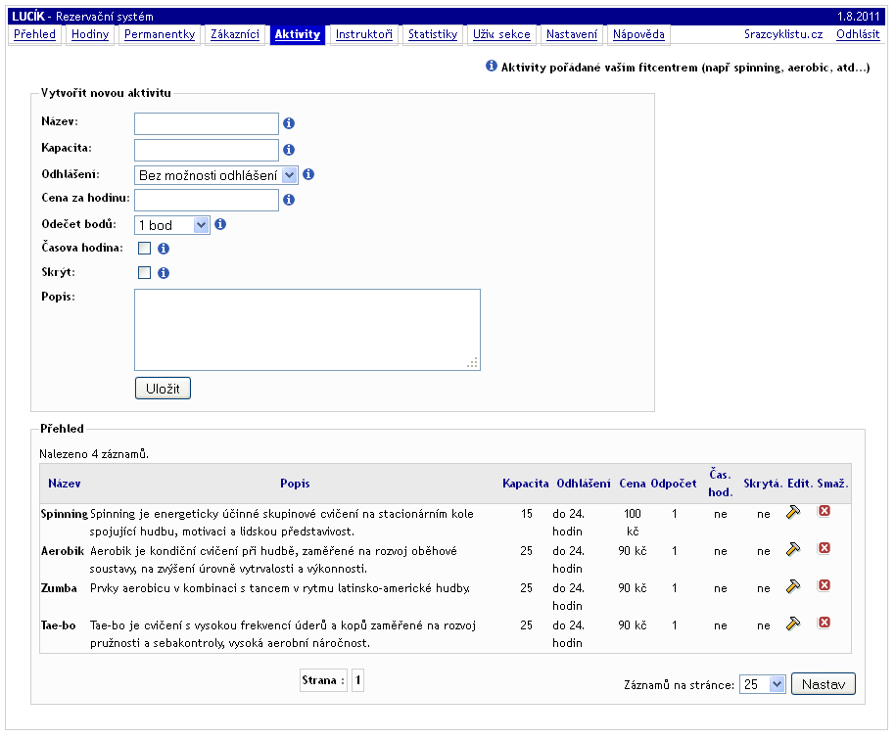
Task: Focus the Název input field
Action: pyautogui.click(x=207, y=124)
